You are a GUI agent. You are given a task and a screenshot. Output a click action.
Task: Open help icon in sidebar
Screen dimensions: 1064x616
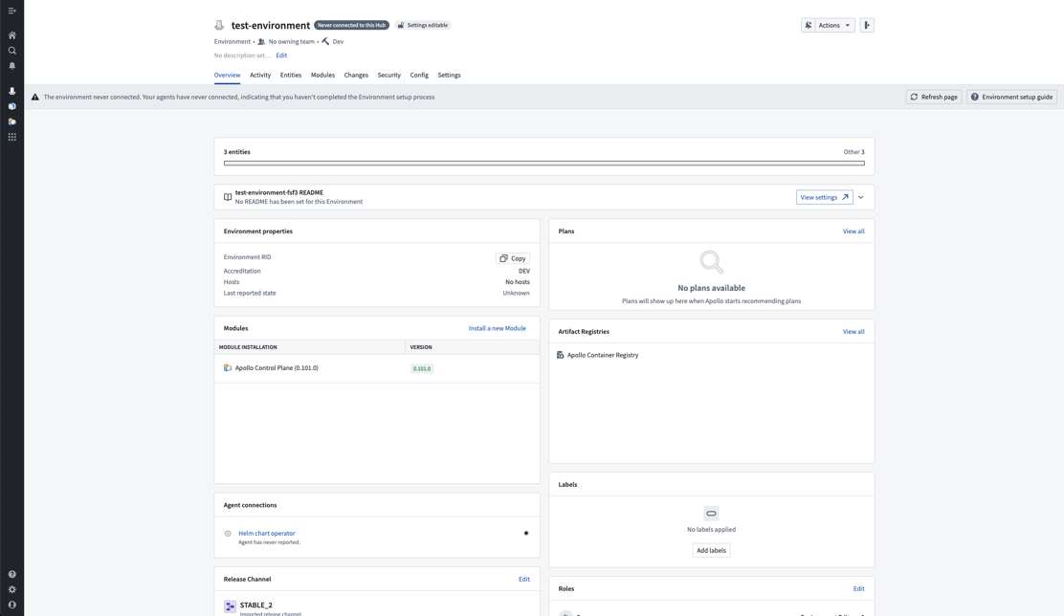11,574
